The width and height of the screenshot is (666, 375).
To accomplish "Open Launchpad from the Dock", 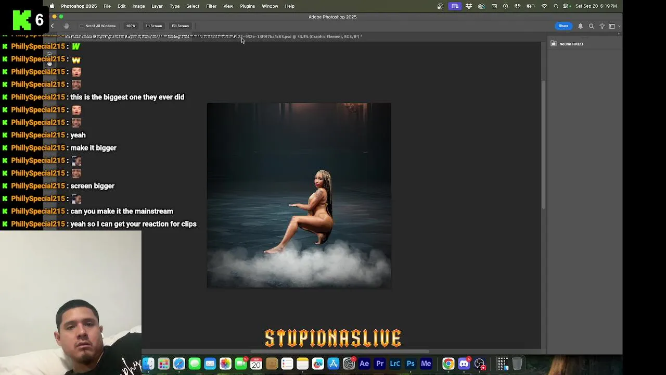I will click(x=163, y=364).
